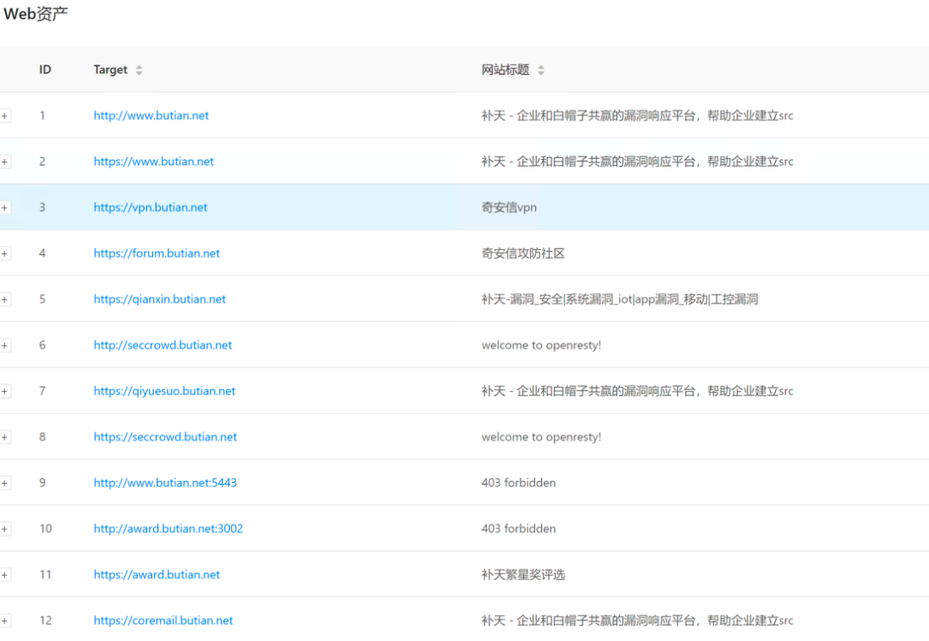This screenshot has width=929, height=641.
Task: Expand the coremail.butian.net row
Action: point(5,621)
